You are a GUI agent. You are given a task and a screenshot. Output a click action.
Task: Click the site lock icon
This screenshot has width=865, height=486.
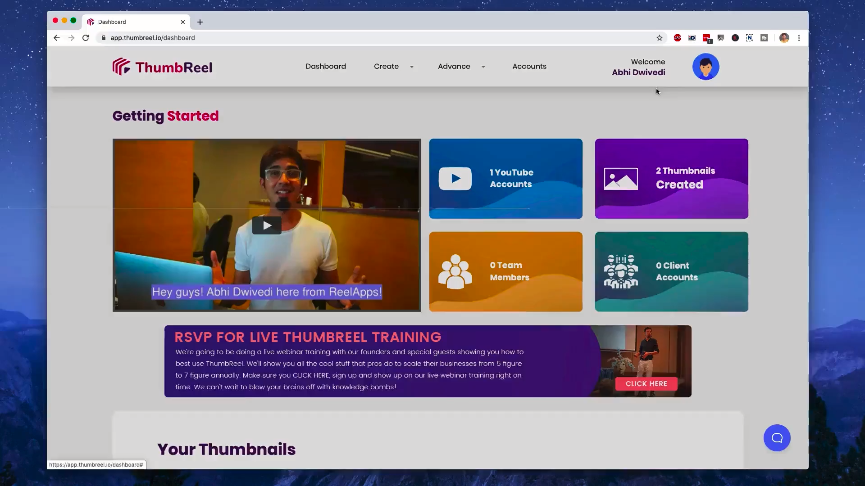click(103, 38)
